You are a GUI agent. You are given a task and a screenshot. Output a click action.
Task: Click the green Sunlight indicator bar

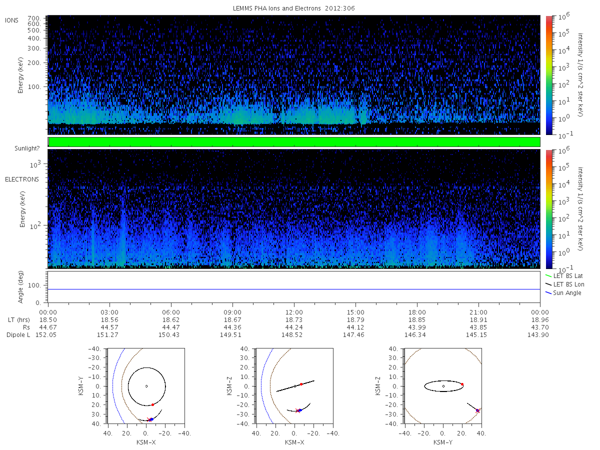[x=294, y=142]
